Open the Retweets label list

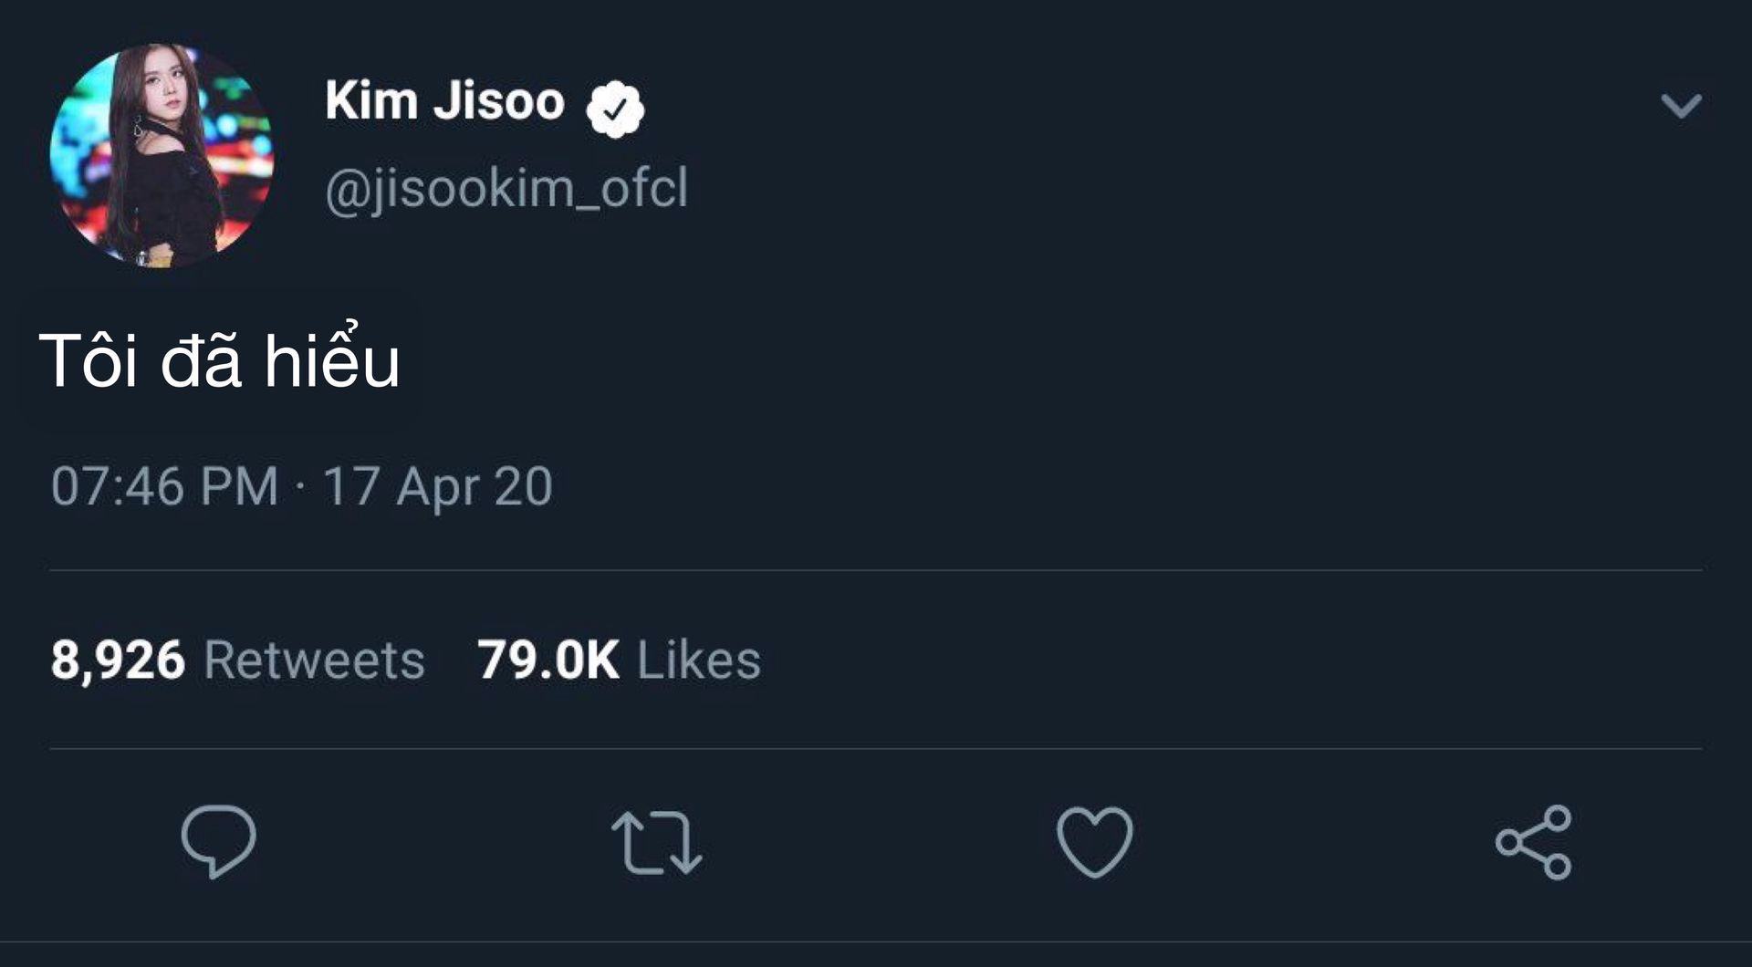315,660
